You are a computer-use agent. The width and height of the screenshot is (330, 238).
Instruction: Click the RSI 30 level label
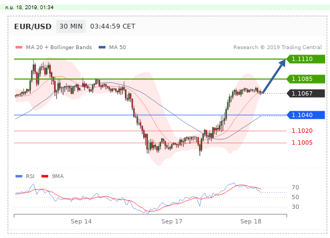tap(295, 207)
